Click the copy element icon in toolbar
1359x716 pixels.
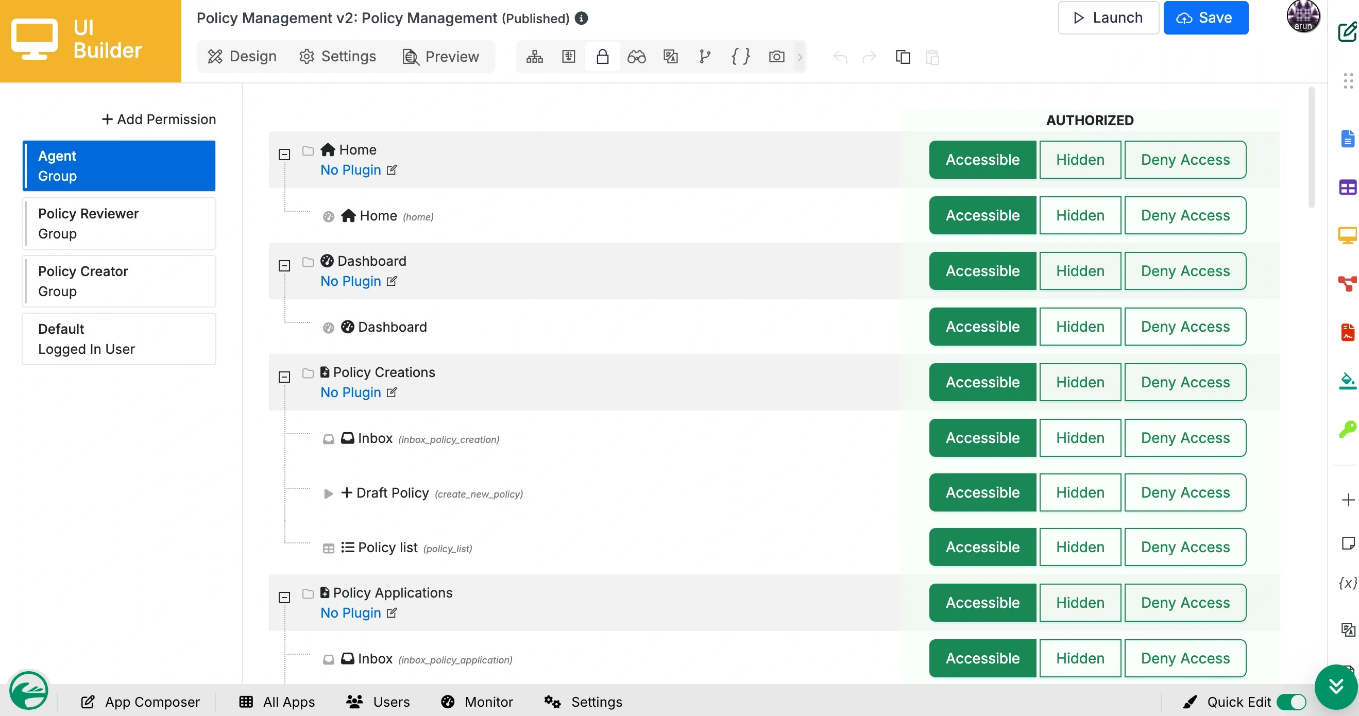[903, 57]
